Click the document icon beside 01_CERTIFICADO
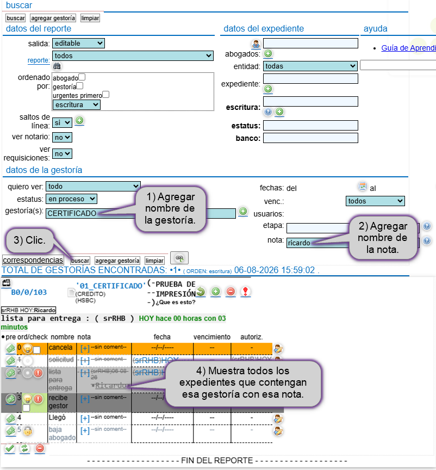Screen dimensions: 436x470 [71, 293]
